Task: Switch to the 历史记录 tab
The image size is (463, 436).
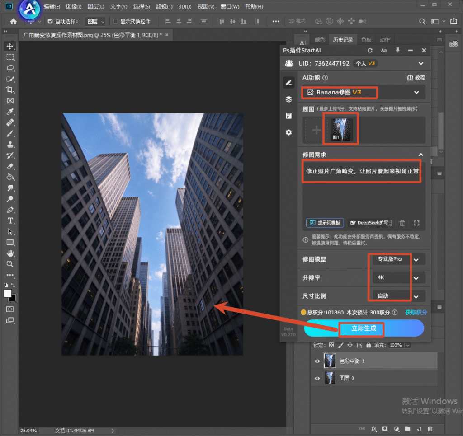Action: 343,39
